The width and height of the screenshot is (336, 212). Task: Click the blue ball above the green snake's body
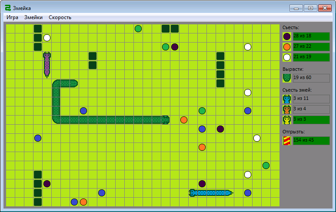click(x=83, y=111)
